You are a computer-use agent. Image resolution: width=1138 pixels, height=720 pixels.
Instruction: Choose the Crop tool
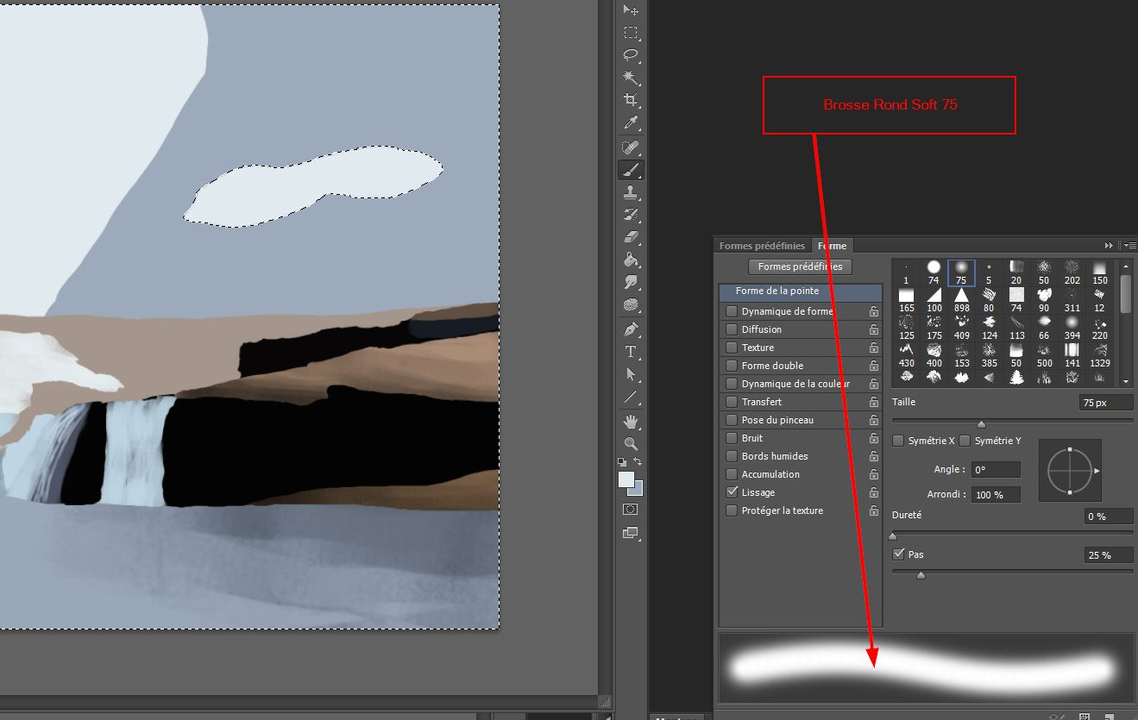coord(631,100)
